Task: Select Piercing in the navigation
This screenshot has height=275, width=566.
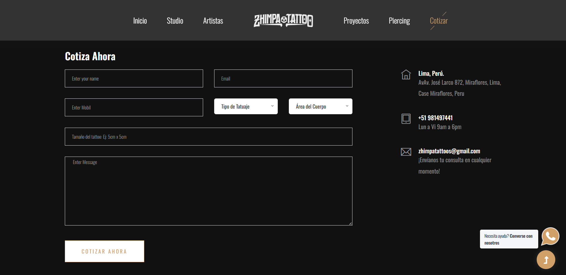Action: click(399, 21)
